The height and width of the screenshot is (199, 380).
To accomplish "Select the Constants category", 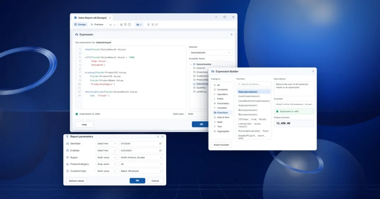I will (x=220, y=90).
